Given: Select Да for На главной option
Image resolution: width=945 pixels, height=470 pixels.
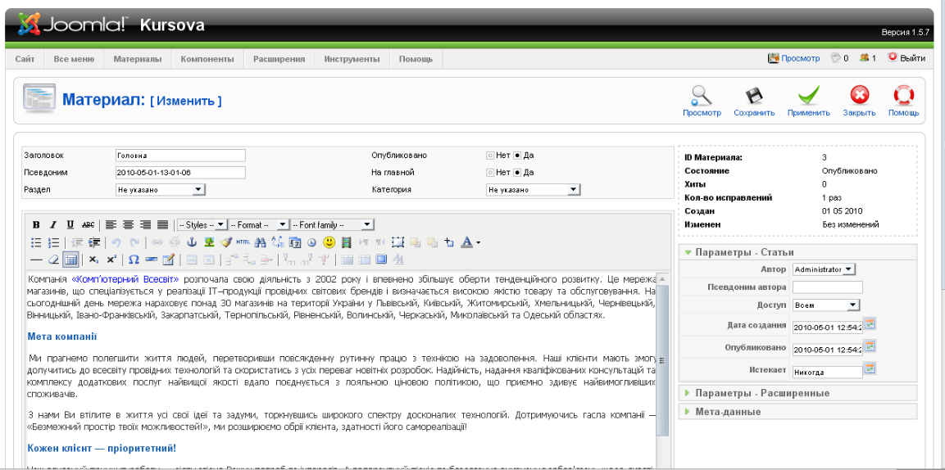Looking at the screenshot, I should 518,173.
